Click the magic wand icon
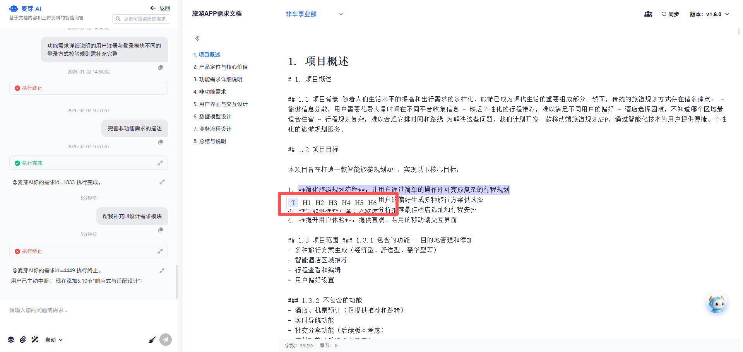The width and height of the screenshot is (743, 352). click(x=35, y=340)
